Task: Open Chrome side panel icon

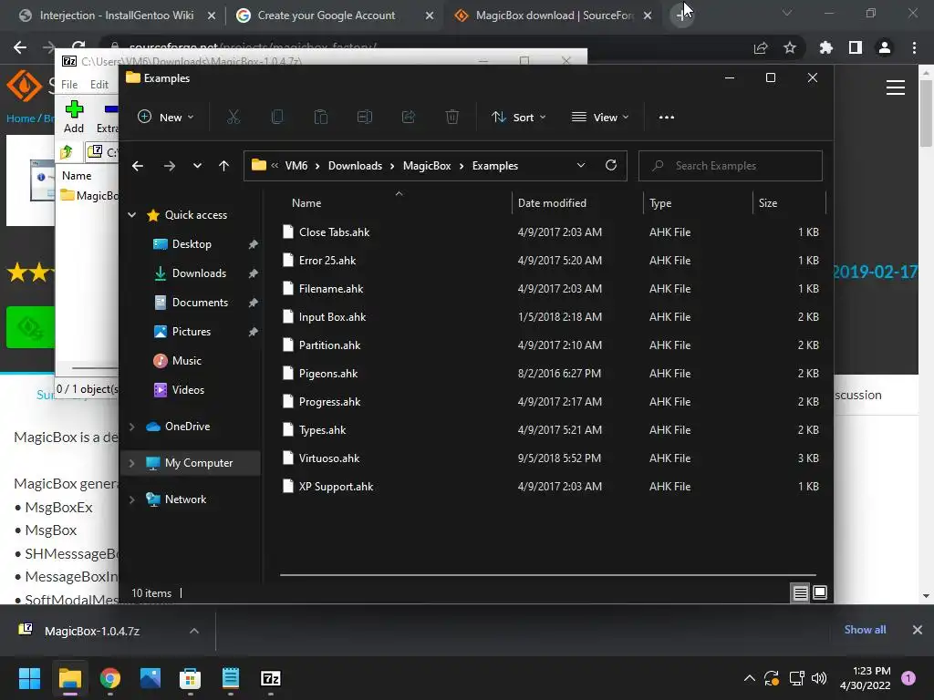Action: (x=856, y=47)
